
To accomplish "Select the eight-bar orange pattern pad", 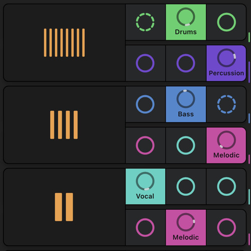I will pos(64,43).
